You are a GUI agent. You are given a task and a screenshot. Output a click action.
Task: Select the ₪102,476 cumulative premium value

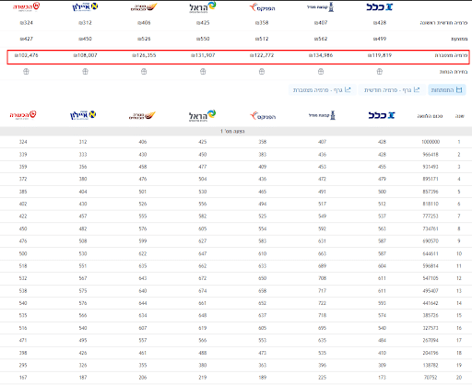click(27, 55)
